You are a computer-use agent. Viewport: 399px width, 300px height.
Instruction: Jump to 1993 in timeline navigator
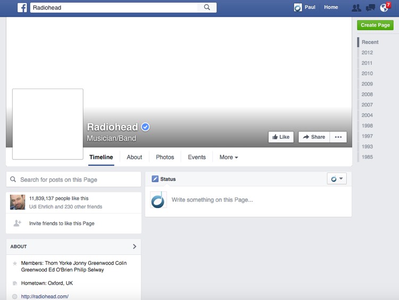(x=367, y=146)
